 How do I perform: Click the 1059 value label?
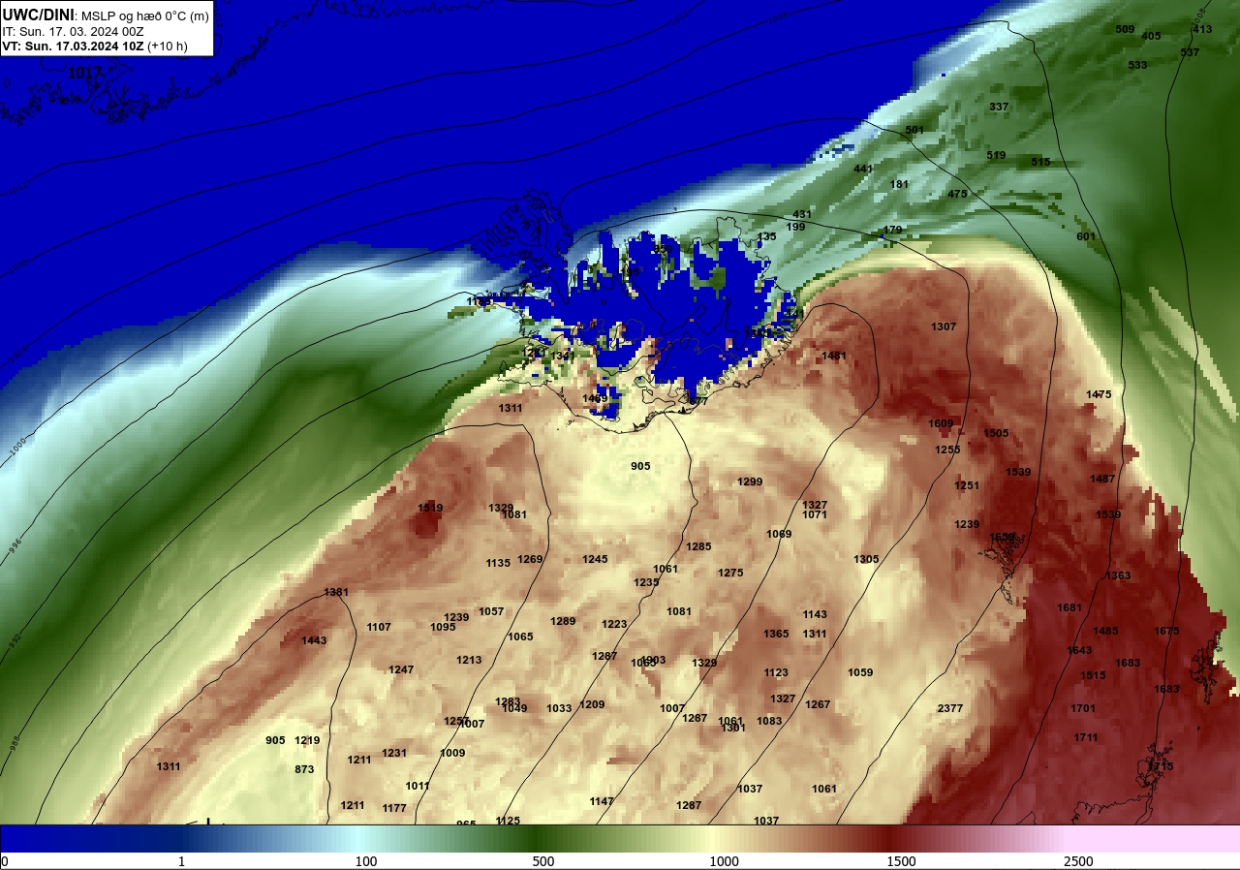(x=860, y=672)
